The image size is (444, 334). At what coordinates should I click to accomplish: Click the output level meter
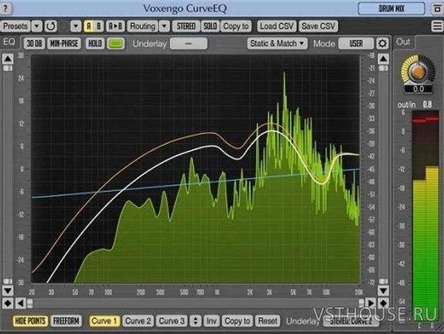425,217
